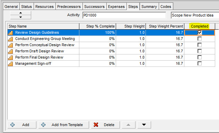Click the step icon beside Perform Final Design Review
The image size is (219, 133).
coord(10,58)
